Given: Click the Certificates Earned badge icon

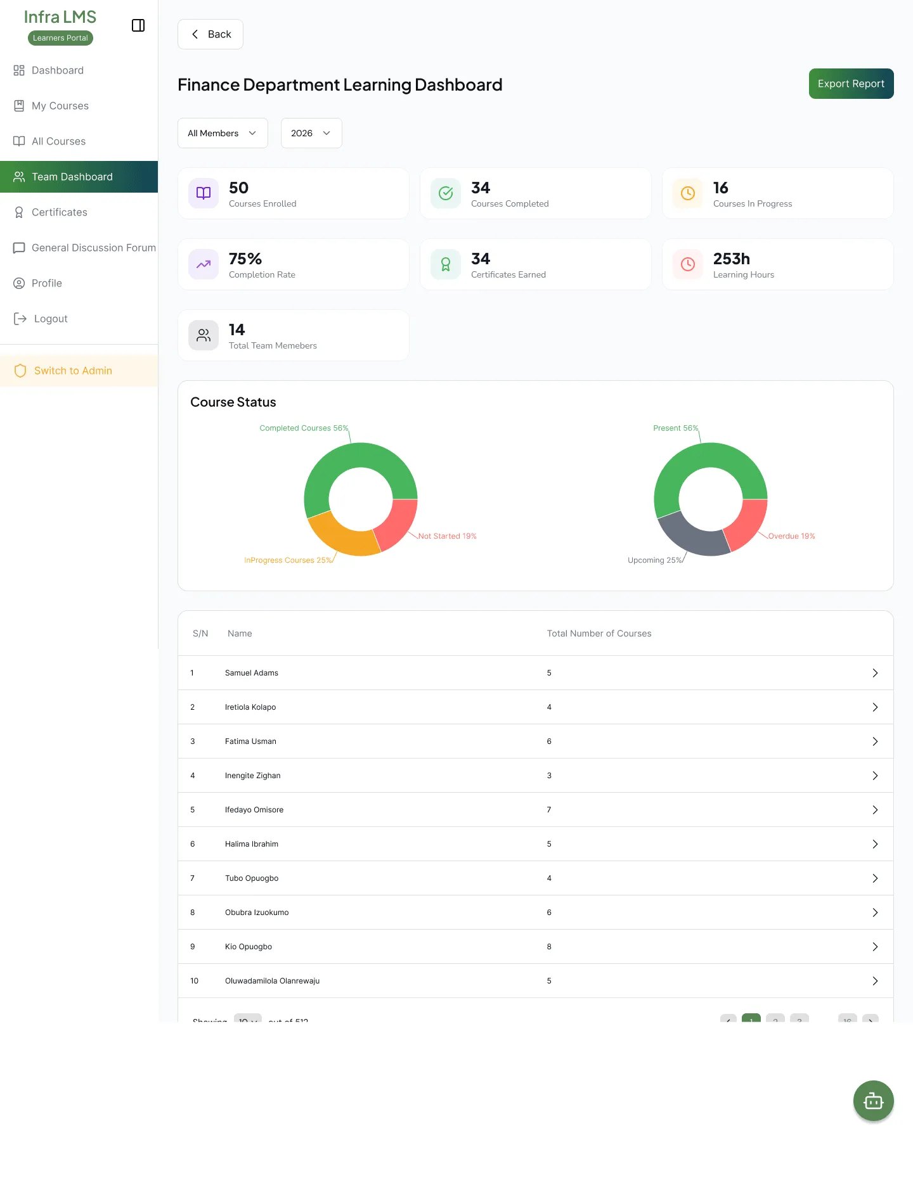Looking at the screenshot, I should click(x=446, y=264).
